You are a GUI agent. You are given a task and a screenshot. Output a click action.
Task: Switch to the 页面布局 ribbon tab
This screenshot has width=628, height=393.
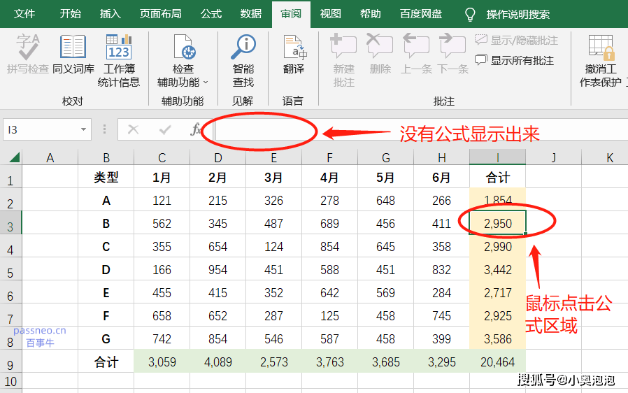(x=161, y=14)
